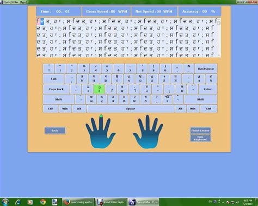Screen dimensions: 258x206
Task: Click the right Ctrl key
Action: [208, 109]
